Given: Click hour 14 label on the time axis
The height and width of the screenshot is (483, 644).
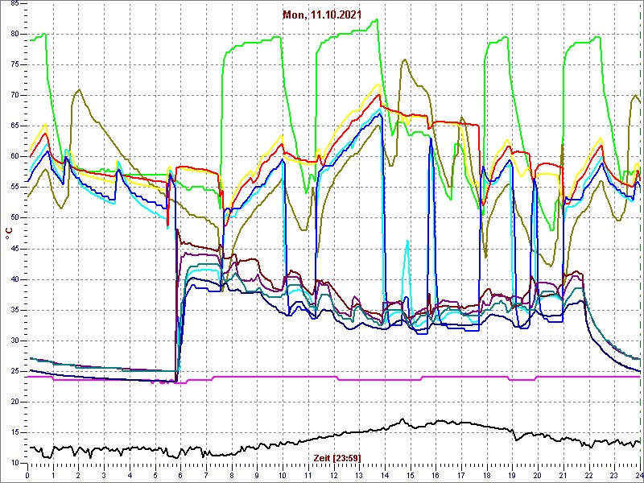Looking at the screenshot, I should [385, 475].
